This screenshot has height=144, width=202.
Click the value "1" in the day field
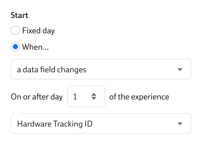(75, 97)
